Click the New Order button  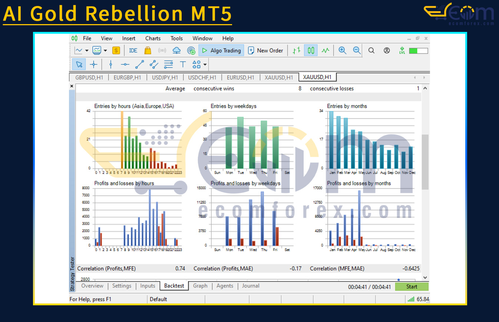pos(265,50)
